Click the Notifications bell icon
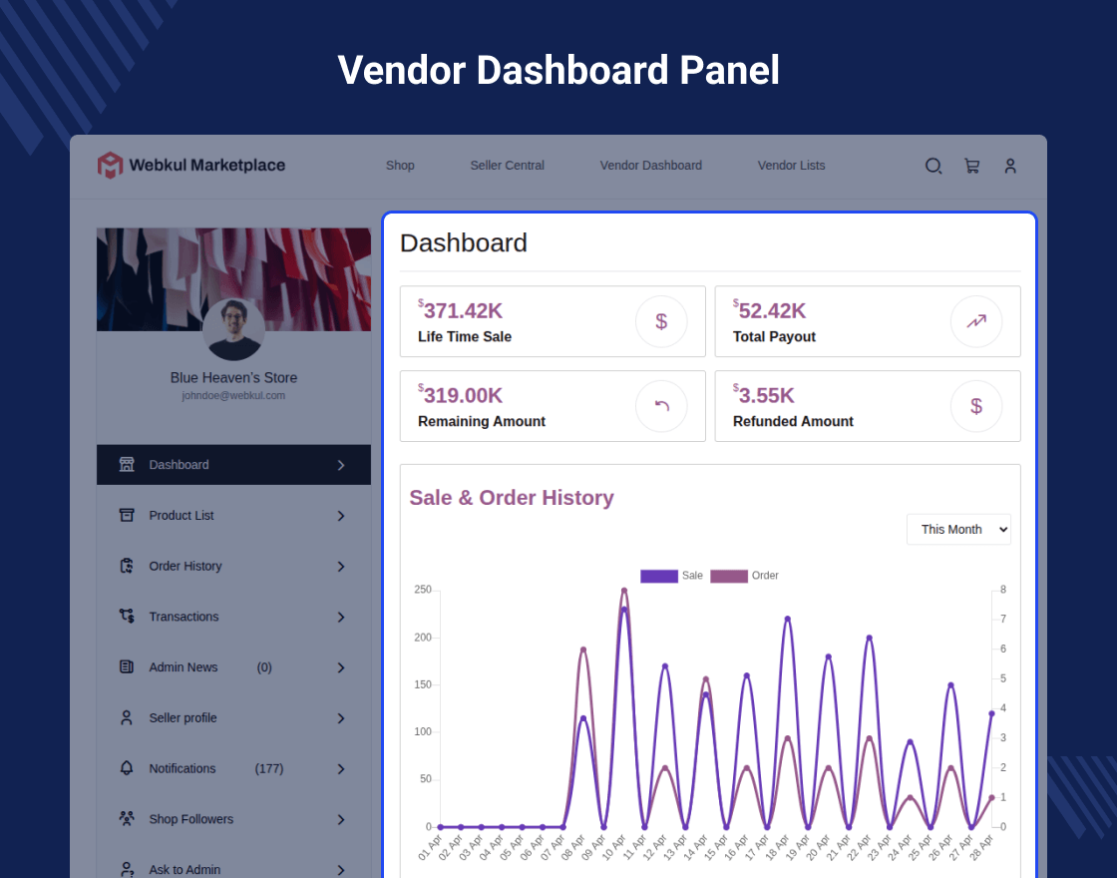The width and height of the screenshot is (1117, 878). click(127, 768)
